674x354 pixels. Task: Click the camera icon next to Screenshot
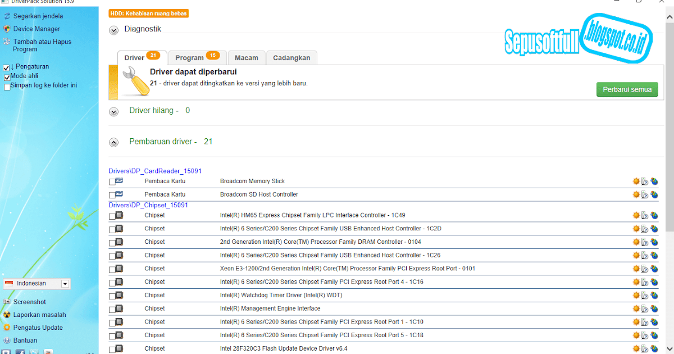[x=7, y=302]
